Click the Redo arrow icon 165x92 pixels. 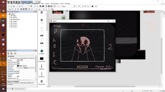[x=28, y=6]
